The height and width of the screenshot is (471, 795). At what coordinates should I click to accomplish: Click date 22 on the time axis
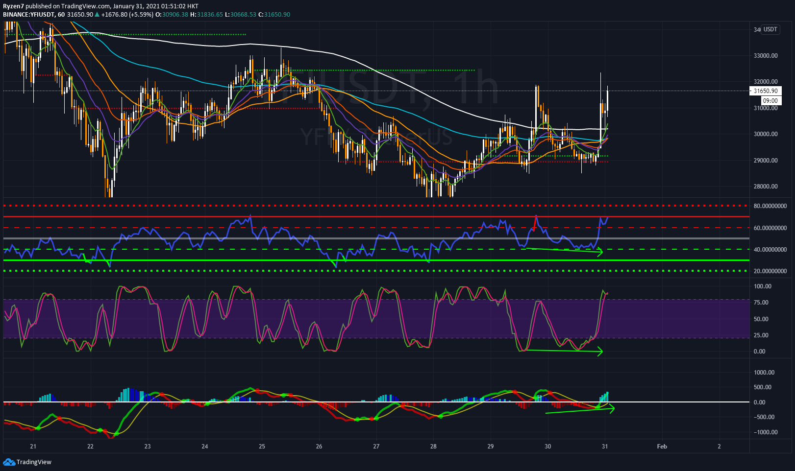(x=90, y=447)
